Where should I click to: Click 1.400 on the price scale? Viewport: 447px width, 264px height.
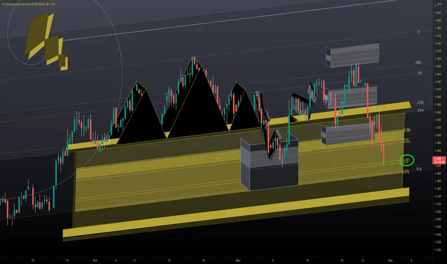point(437,174)
